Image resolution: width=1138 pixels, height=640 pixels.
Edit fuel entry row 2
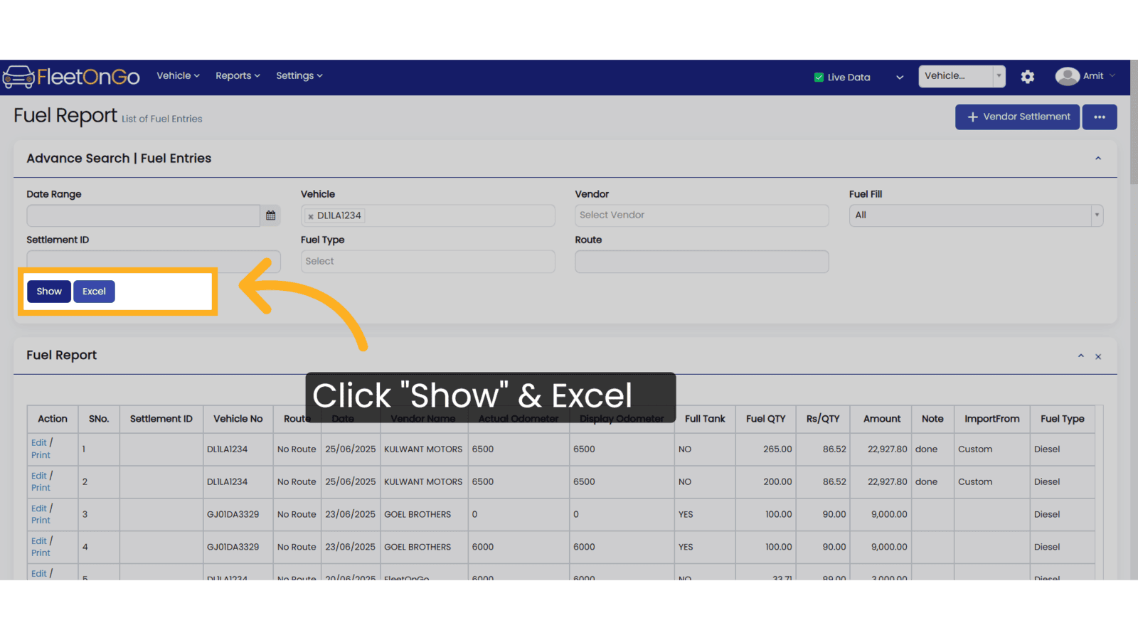(39, 476)
